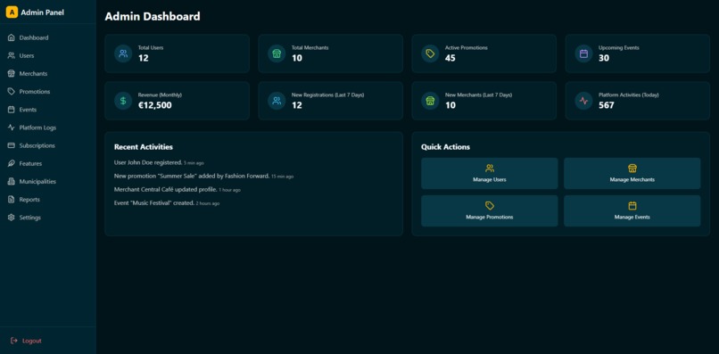This screenshot has height=354, width=719.
Task: Click the Upcoming Events calendar icon
Action: point(583,54)
